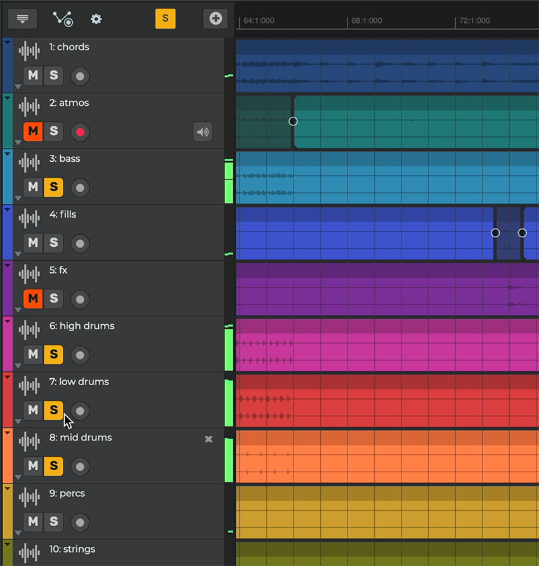The width and height of the screenshot is (539, 566).
Task: Toggle the speaker monitor icon on atmos track
Action: click(202, 132)
